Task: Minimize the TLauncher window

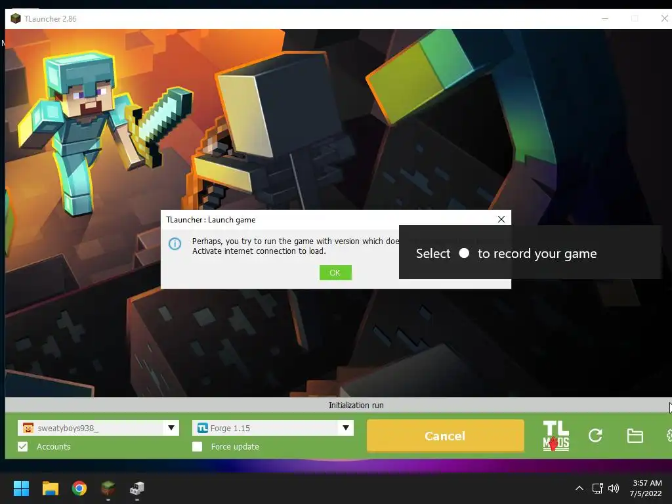Action: (x=604, y=19)
